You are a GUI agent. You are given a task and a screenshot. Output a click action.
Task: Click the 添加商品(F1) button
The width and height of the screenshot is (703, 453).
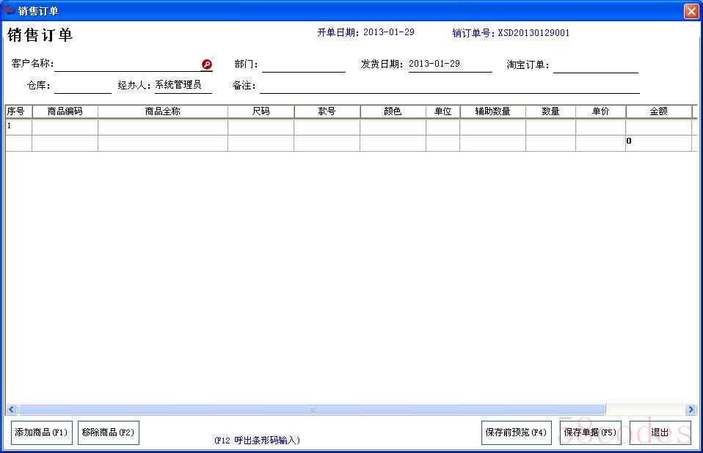42,432
